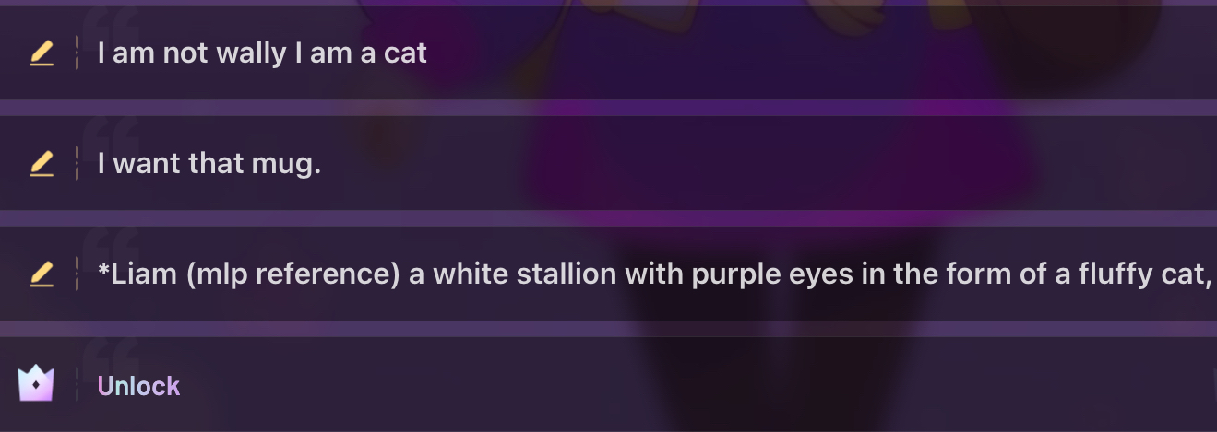Click the pencil icon beside "I am not wally"
This screenshot has width=1217, height=432.
click(42, 54)
